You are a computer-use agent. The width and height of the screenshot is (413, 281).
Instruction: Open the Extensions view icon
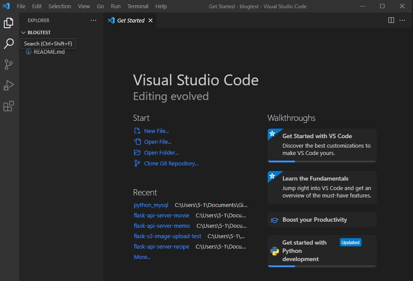[8, 106]
